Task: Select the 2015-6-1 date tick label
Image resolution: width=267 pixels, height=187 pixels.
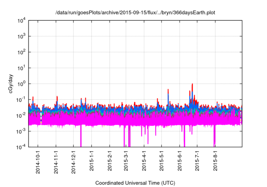Action: click(x=179, y=159)
